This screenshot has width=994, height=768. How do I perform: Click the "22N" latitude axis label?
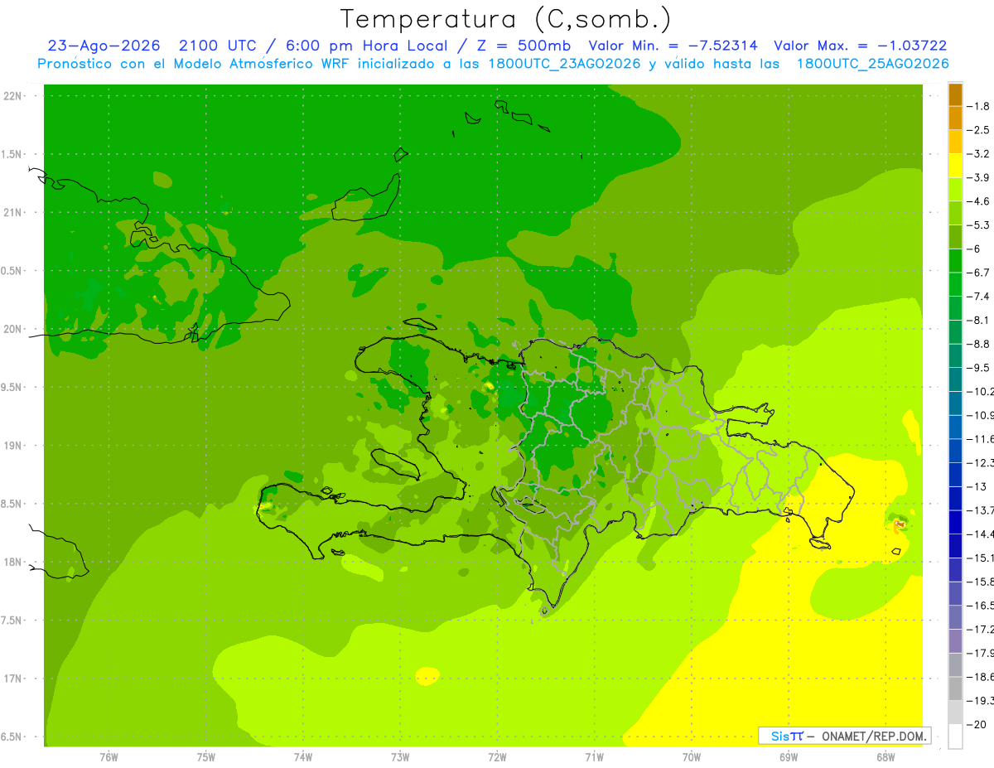coord(12,96)
